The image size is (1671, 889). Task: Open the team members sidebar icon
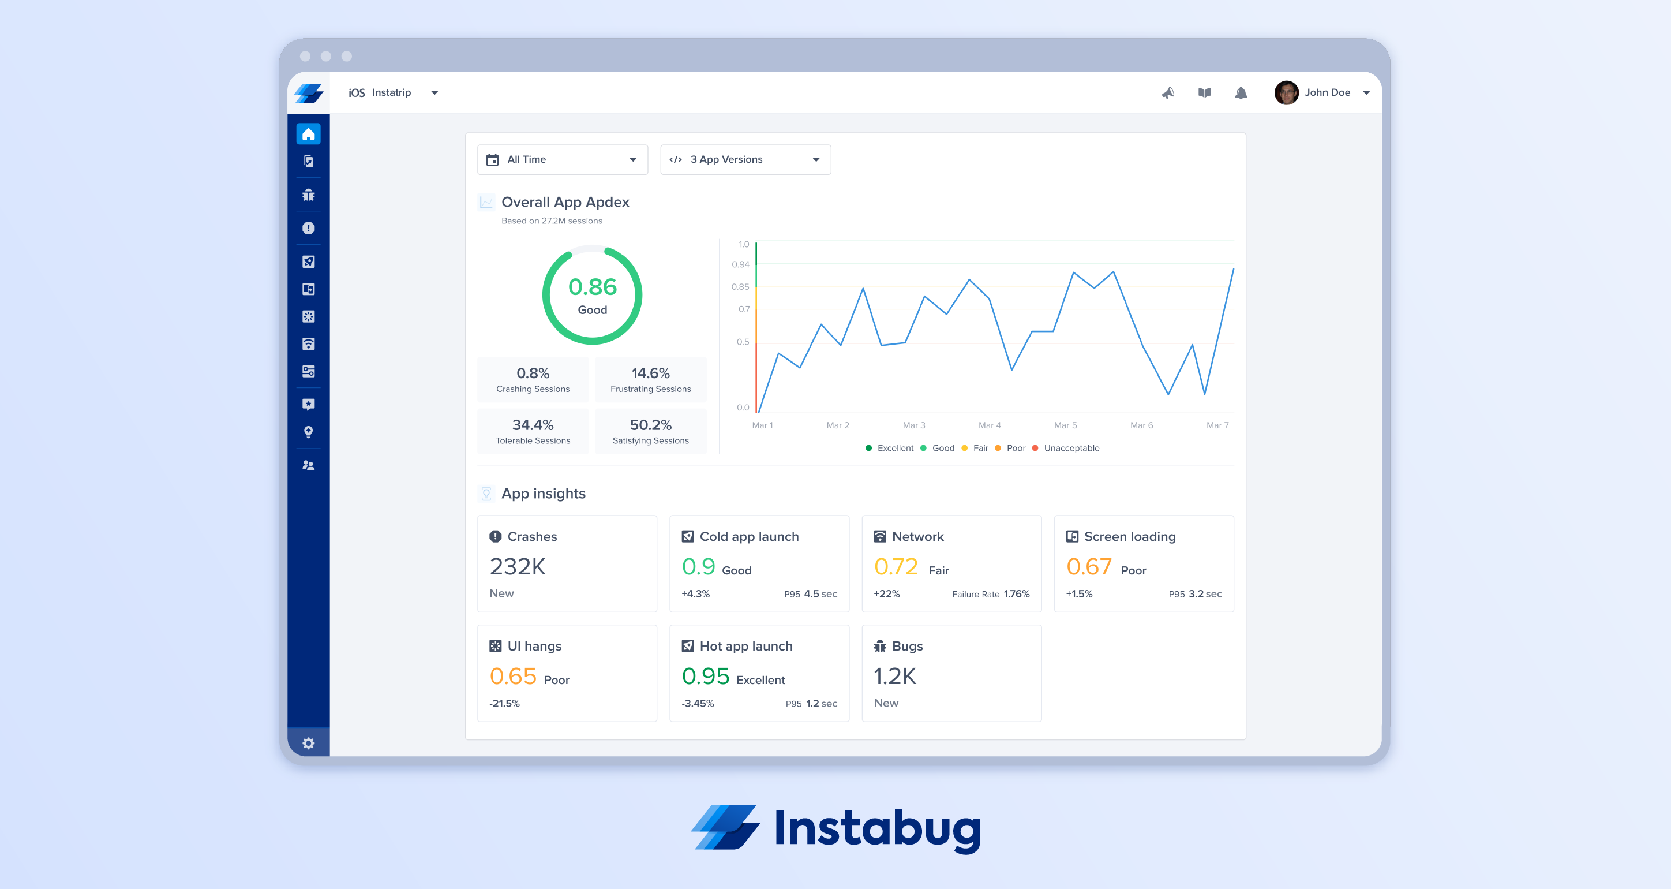pyautogui.click(x=308, y=465)
